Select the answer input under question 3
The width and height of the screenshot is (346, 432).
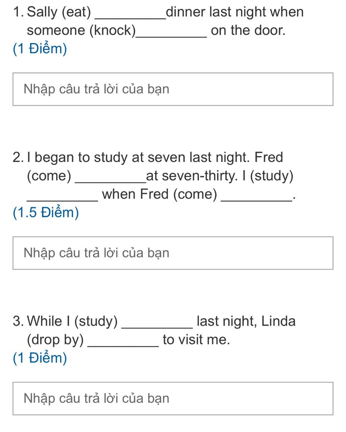click(x=173, y=399)
